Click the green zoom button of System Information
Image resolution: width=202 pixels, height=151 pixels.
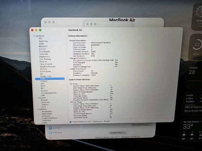coord(40,30)
